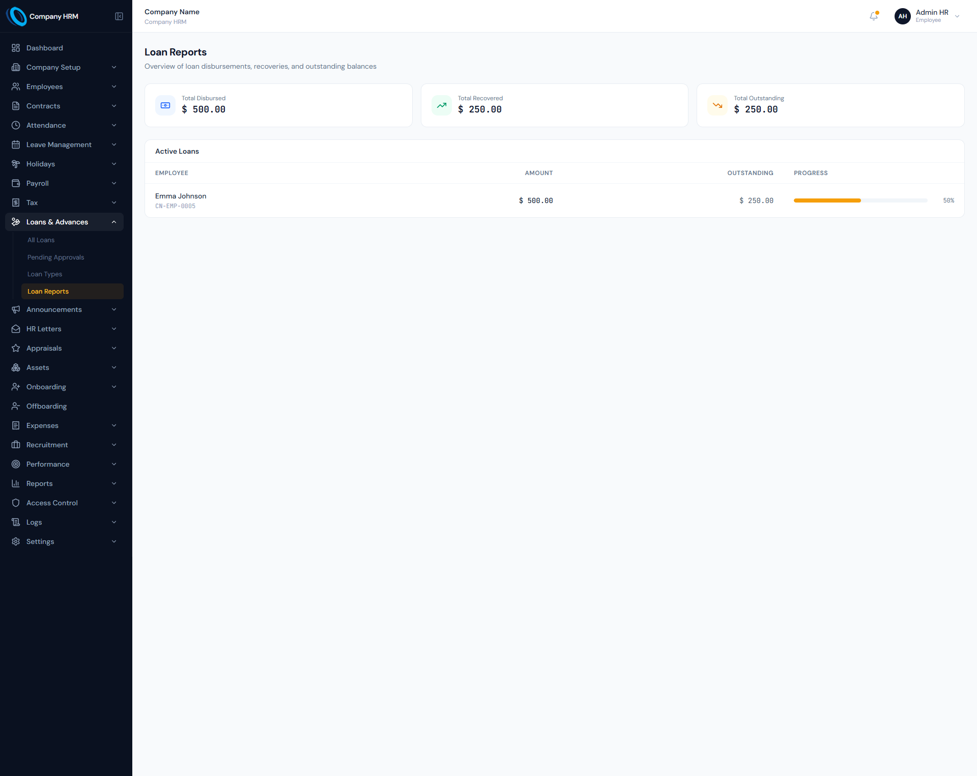Click the Active Loans heading

(x=177, y=151)
